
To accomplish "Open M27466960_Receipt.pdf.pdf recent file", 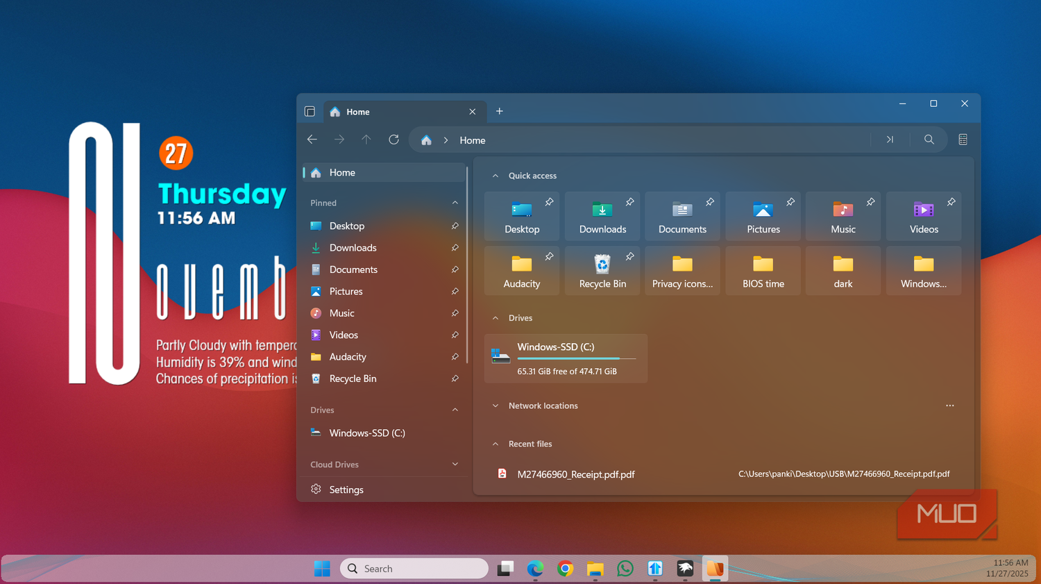I will click(x=724, y=474).
